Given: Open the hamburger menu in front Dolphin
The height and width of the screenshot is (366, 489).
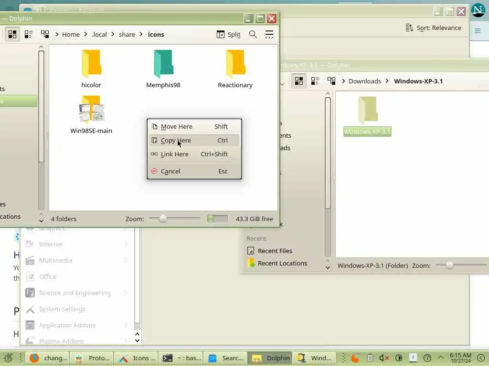Looking at the screenshot, I should tap(269, 34).
